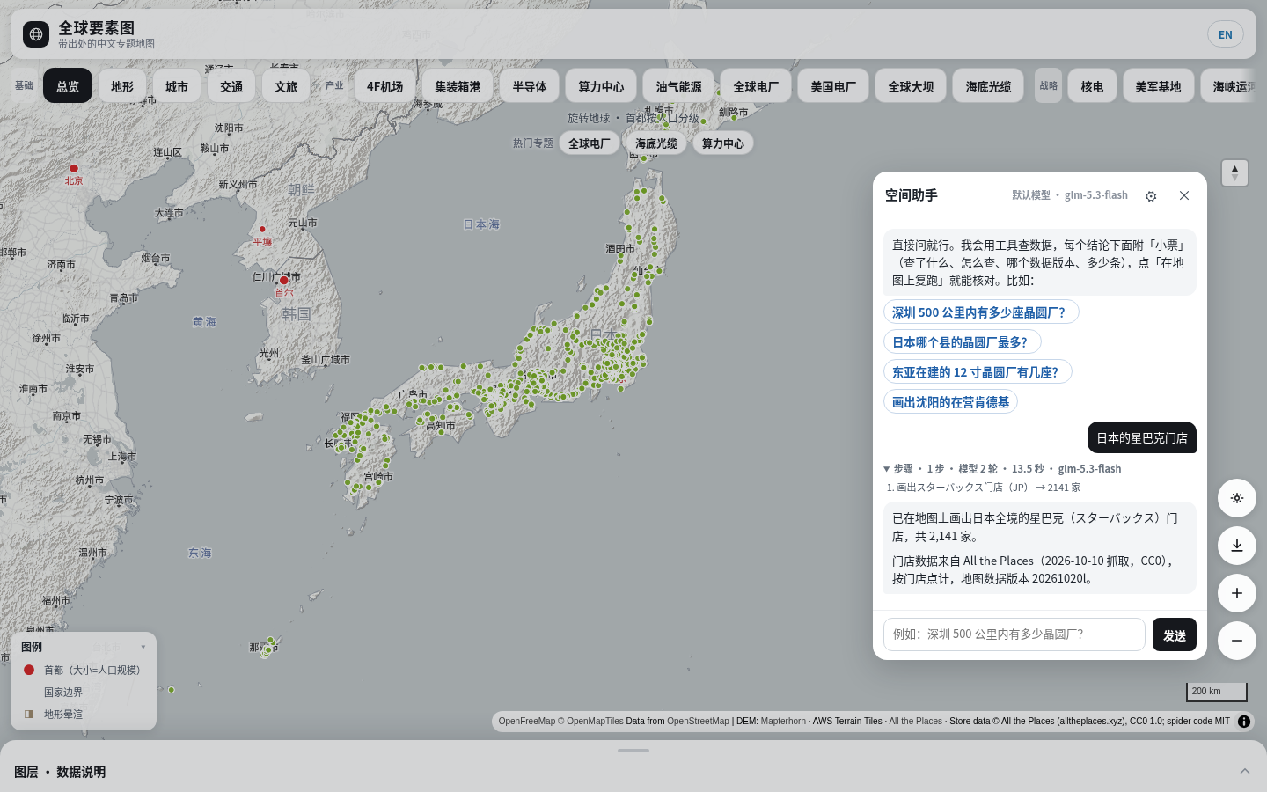Select the 交通 tab
1267x792 pixels.
(231, 86)
